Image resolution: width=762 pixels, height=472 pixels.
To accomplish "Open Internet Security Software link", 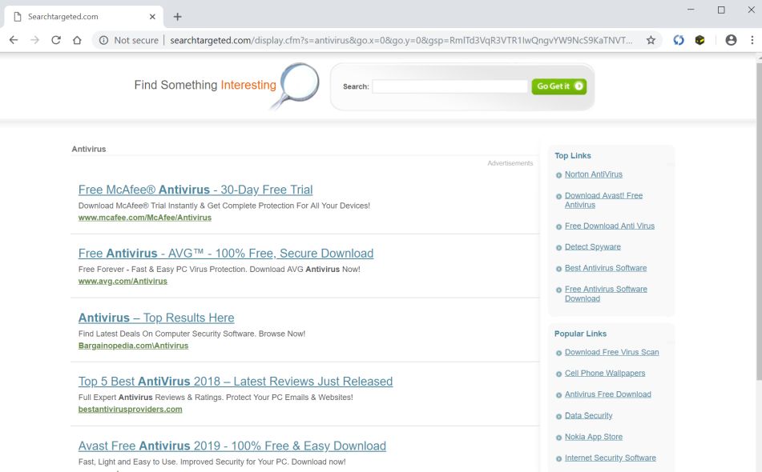I will click(610, 458).
